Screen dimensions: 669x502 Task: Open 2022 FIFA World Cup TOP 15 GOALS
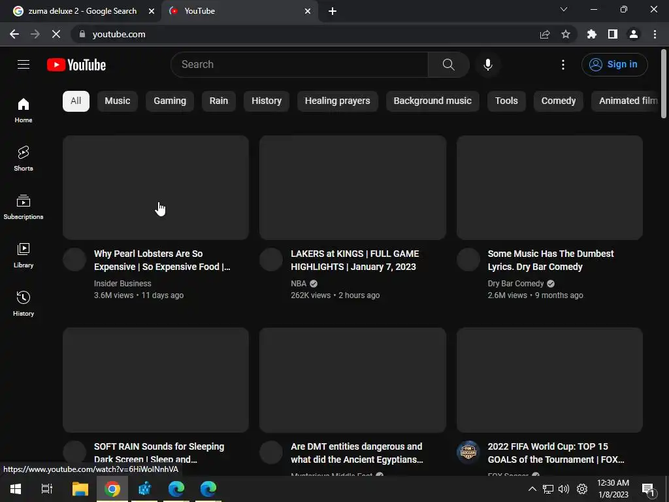tap(555, 452)
